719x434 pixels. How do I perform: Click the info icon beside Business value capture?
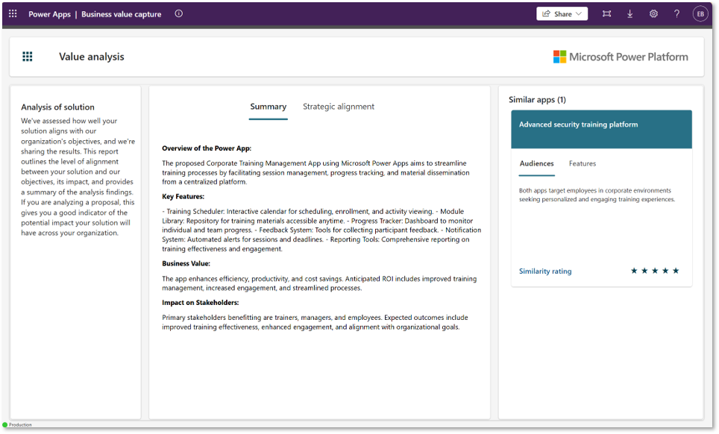tap(179, 13)
